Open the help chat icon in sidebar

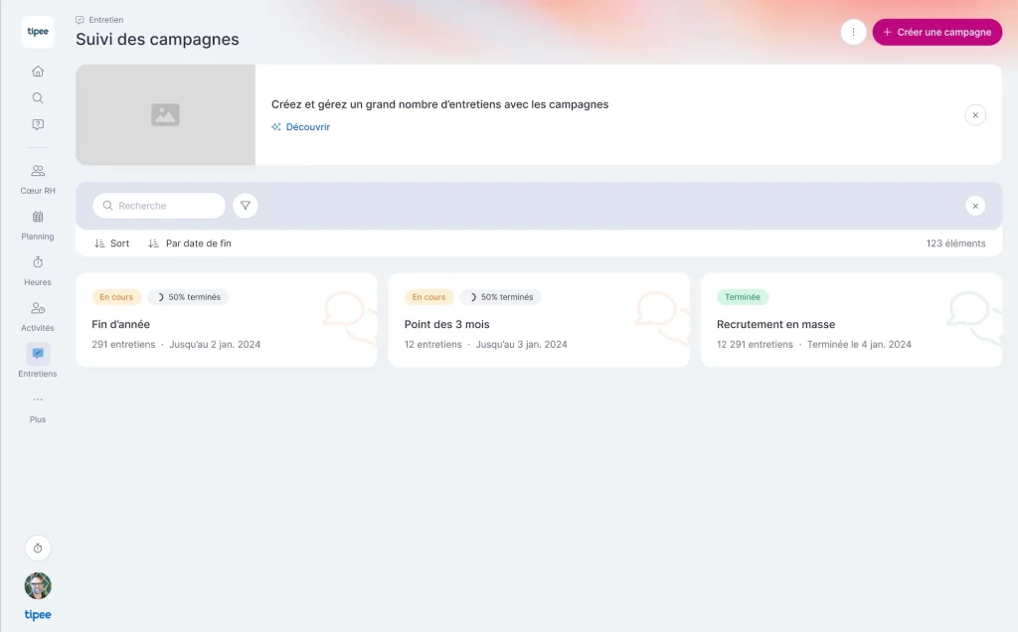[x=38, y=124]
